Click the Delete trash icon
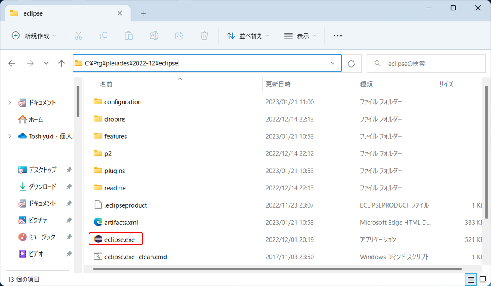Screen dimensions: 491x286 [x=204, y=36]
